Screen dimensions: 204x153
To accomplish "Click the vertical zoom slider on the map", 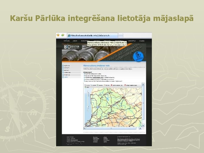I will (88, 101).
